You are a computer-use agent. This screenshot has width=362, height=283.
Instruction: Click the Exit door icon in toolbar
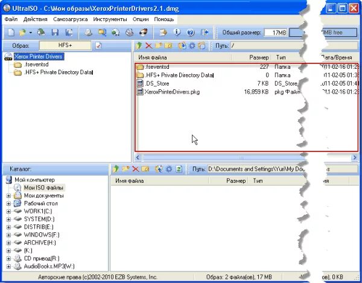pos(205,33)
